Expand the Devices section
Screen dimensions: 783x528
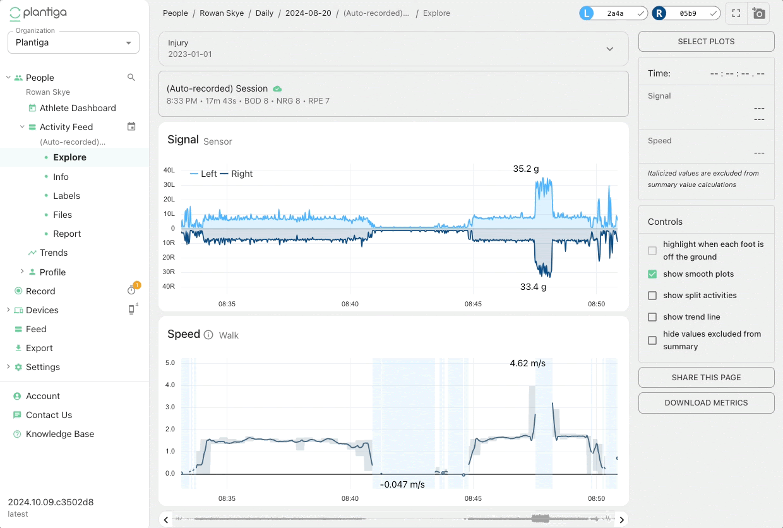8,310
